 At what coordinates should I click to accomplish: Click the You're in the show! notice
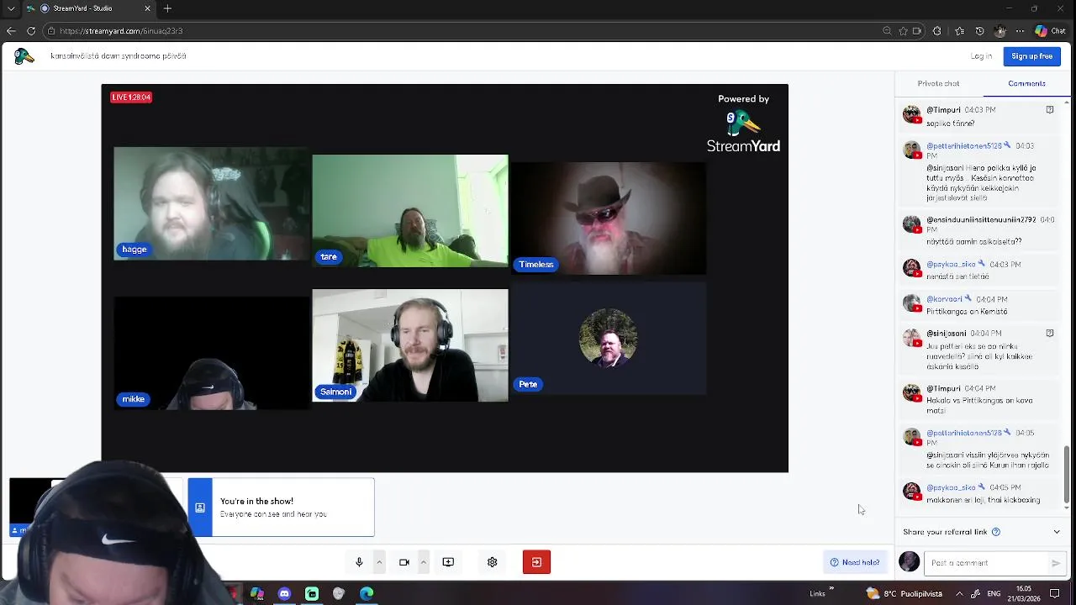[x=281, y=508]
